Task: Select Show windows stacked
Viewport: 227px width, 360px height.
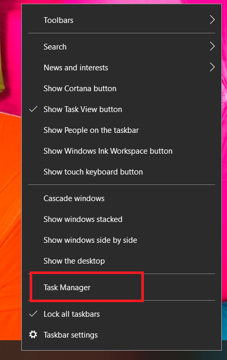Action: [122, 219]
